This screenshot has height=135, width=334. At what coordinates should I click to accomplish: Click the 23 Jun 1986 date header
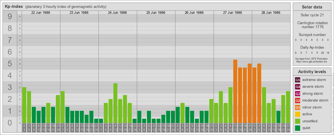tap(79, 13)
